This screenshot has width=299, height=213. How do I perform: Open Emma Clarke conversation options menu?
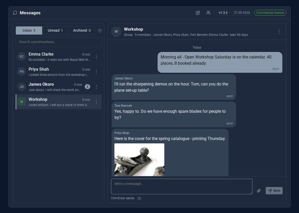click(x=96, y=57)
